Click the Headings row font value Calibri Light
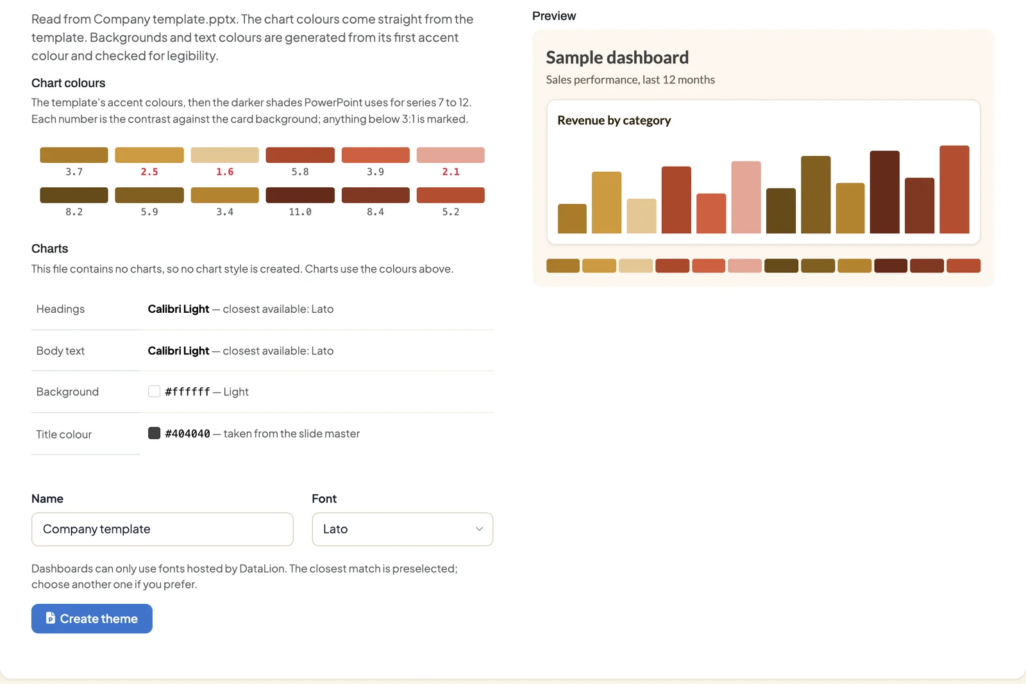The height and width of the screenshot is (684, 1026). [x=178, y=309]
